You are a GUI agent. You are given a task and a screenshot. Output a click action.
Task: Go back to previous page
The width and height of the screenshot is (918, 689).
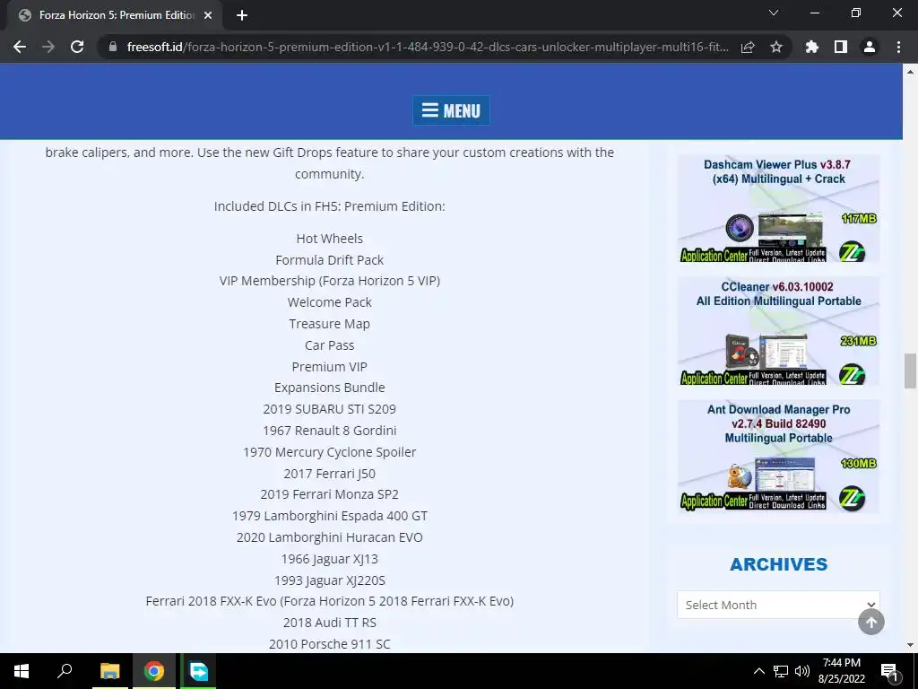click(20, 47)
